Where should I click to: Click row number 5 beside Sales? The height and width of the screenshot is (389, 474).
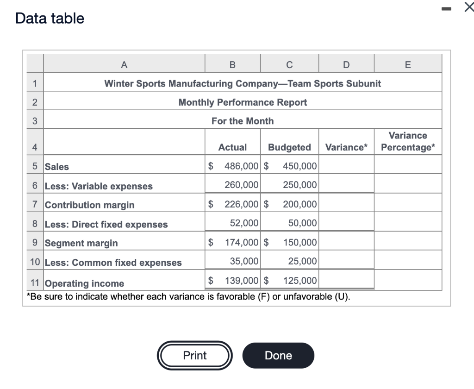[x=34, y=167]
